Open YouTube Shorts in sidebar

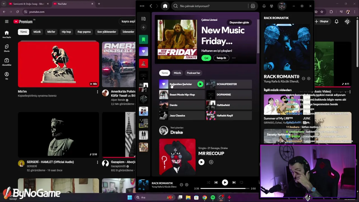(7, 48)
